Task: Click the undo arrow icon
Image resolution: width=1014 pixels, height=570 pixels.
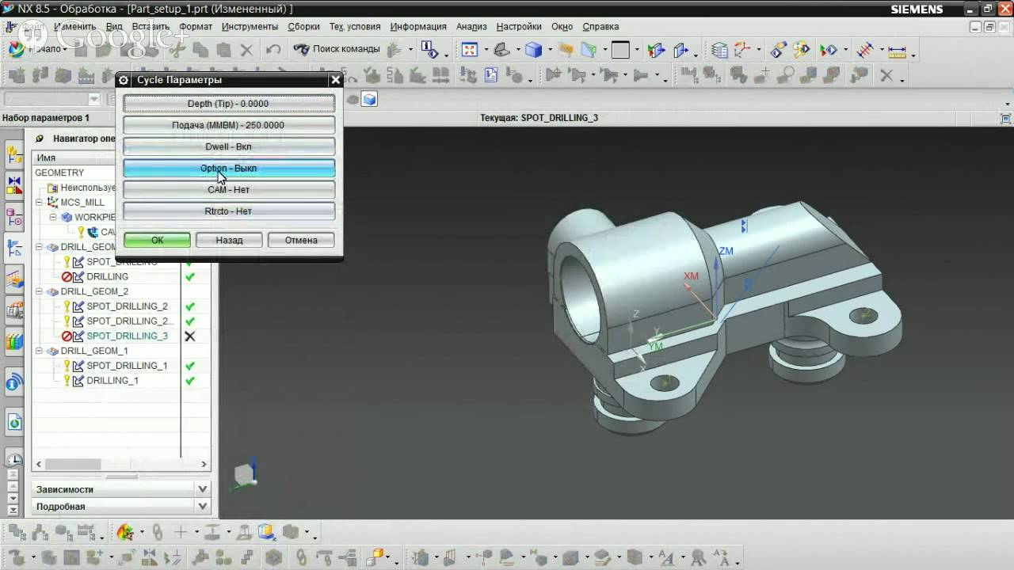Action: pos(273,50)
